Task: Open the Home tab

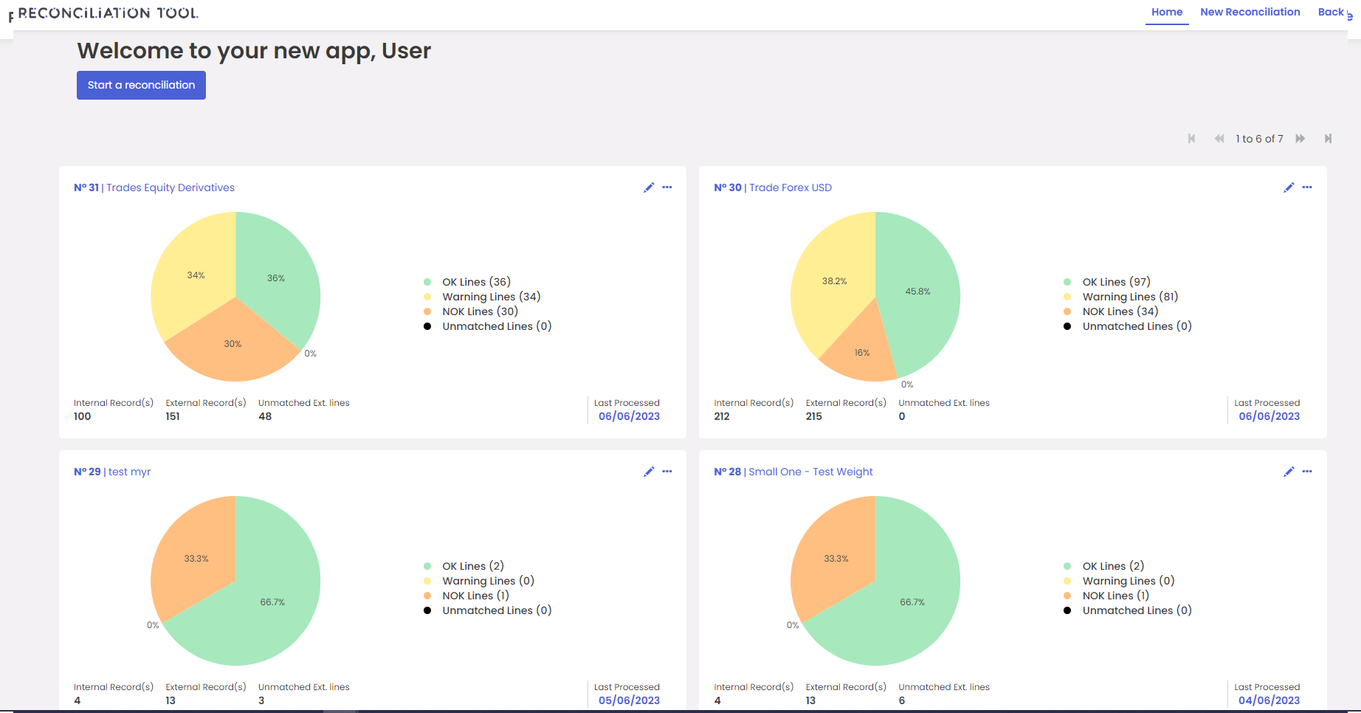Action: tap(1166, 13)
